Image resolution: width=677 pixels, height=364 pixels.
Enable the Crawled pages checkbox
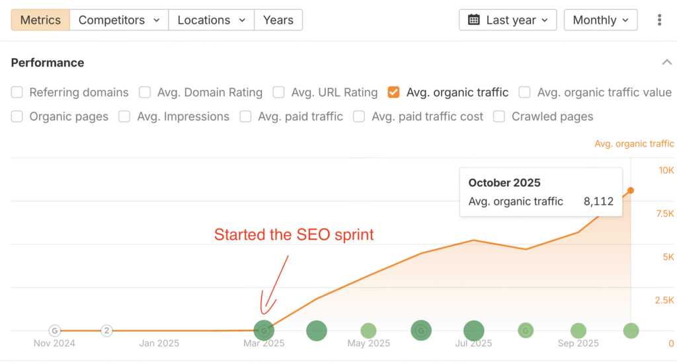(499, 117)
